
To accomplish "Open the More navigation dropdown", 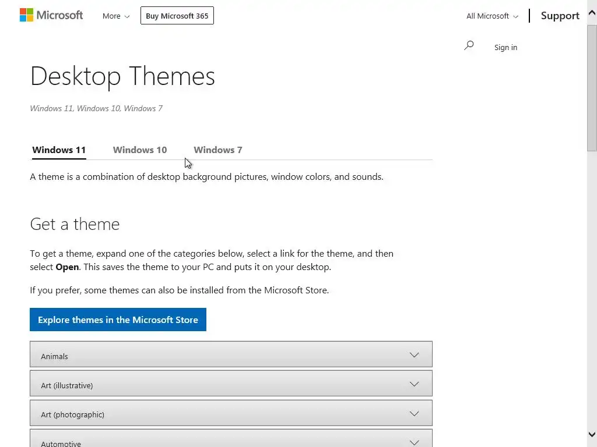I will (116, 16).
